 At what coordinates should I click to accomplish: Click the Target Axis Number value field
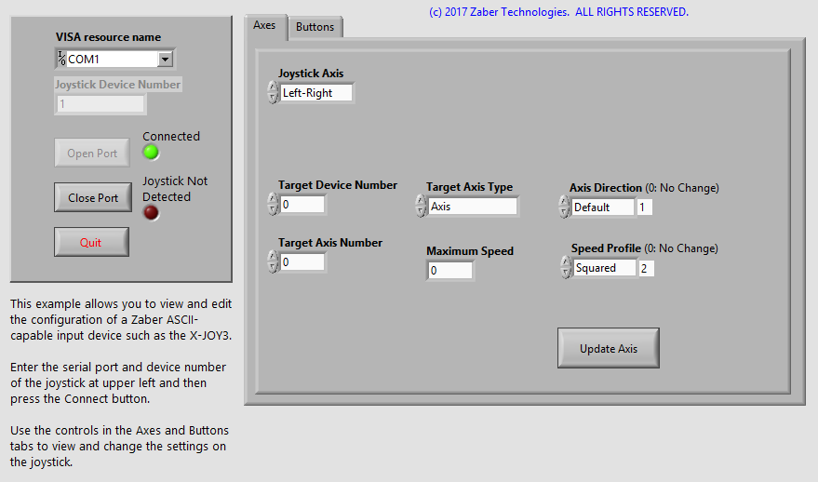point(302,261)
